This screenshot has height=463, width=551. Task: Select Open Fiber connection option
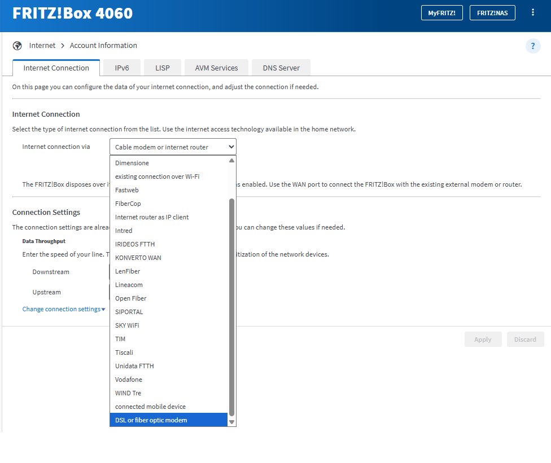click(130, 298)
